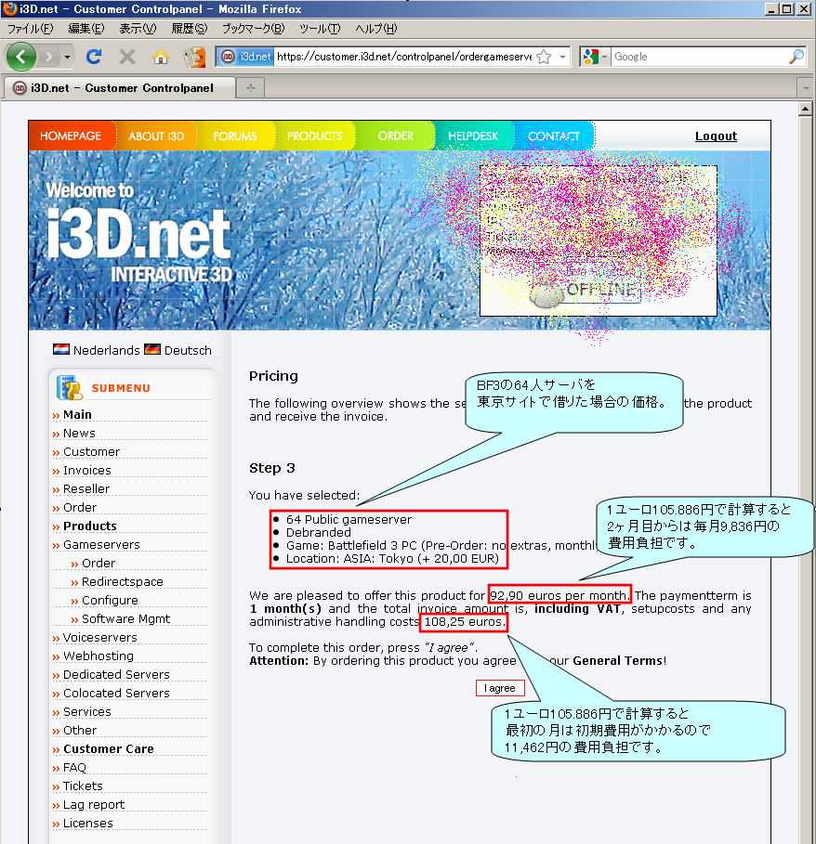The image size is (816, 844).
Task: Open the General Terms link
Action: (x=617, y=660)
